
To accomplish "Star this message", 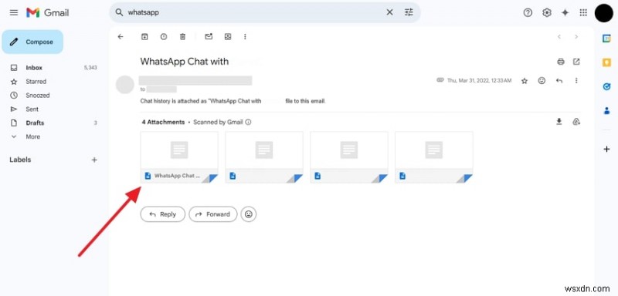I will click(x=525, y=81).
